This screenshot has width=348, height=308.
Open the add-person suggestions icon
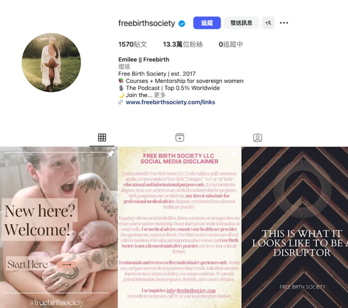coord(268,23)
